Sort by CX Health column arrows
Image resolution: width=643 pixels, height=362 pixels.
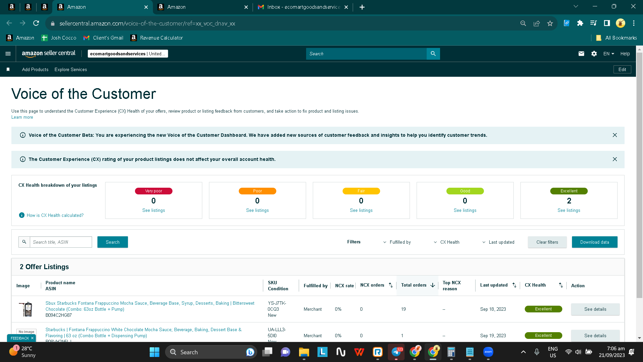[x=561, y=285]
